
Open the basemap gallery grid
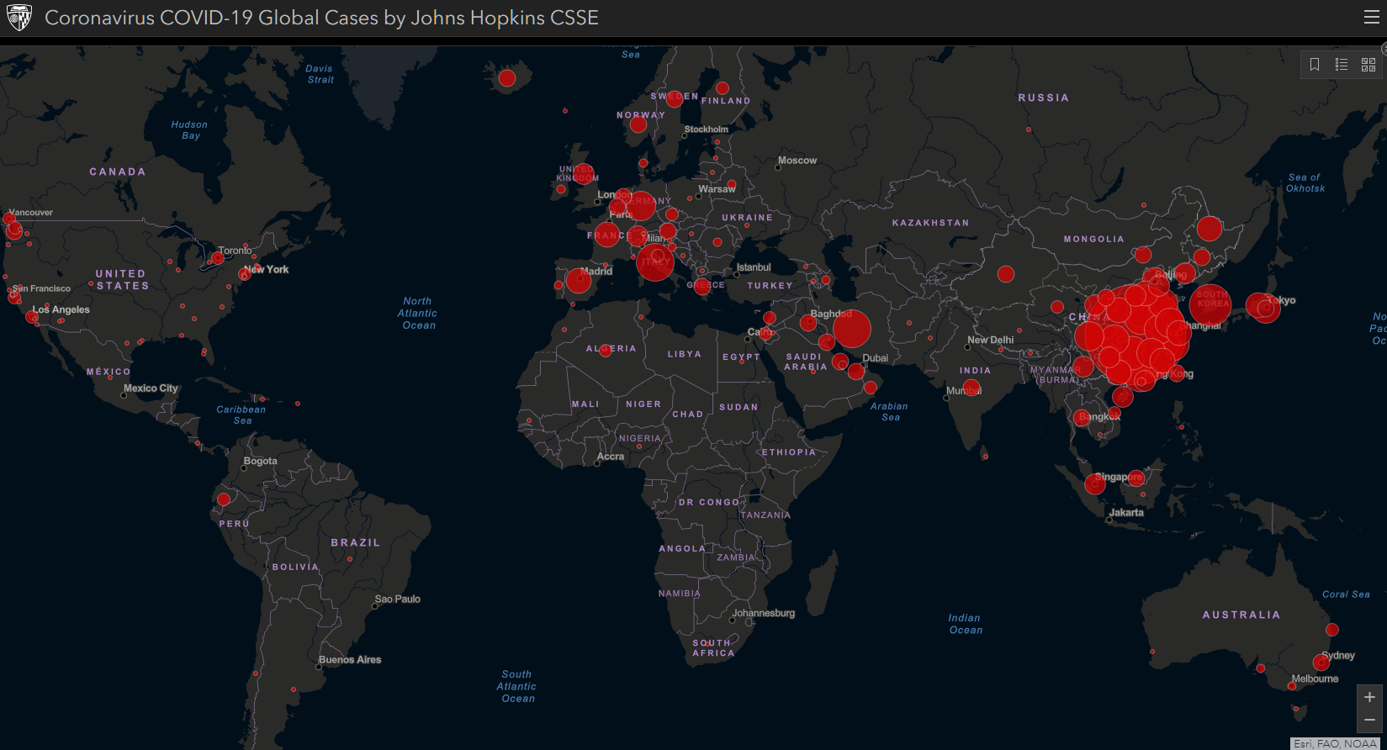1368,65
